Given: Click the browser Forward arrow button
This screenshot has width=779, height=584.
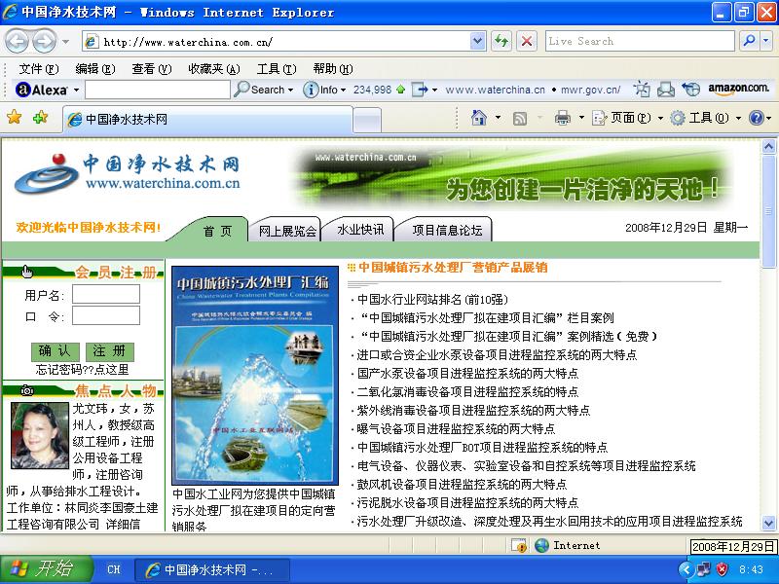Looking at the screenshot, I should [44, 41].
